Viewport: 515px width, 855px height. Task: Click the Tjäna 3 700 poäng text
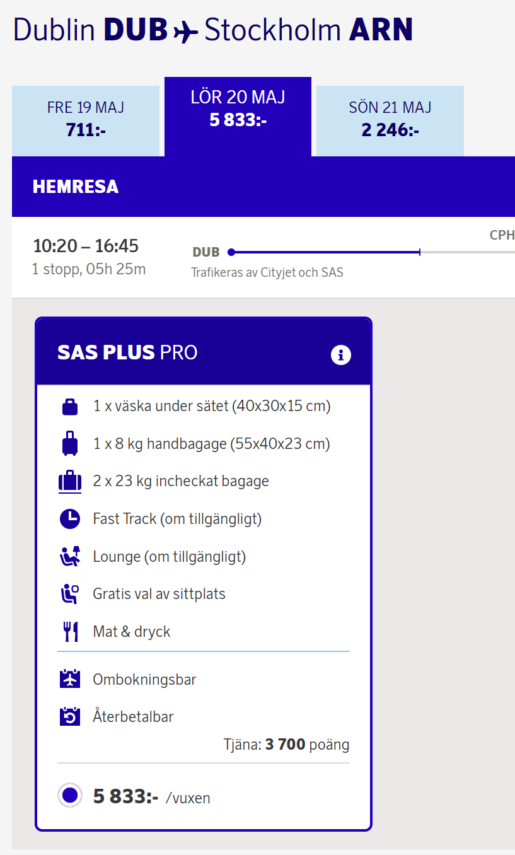click(286, 745)
